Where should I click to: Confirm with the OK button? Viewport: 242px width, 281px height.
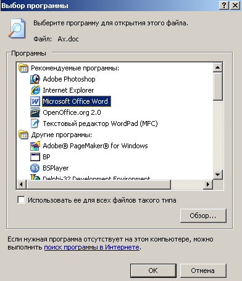pyautogui.click(x=153, y=271)
